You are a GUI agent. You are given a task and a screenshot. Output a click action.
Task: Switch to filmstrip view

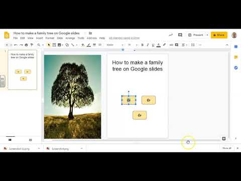coord(10,140)
